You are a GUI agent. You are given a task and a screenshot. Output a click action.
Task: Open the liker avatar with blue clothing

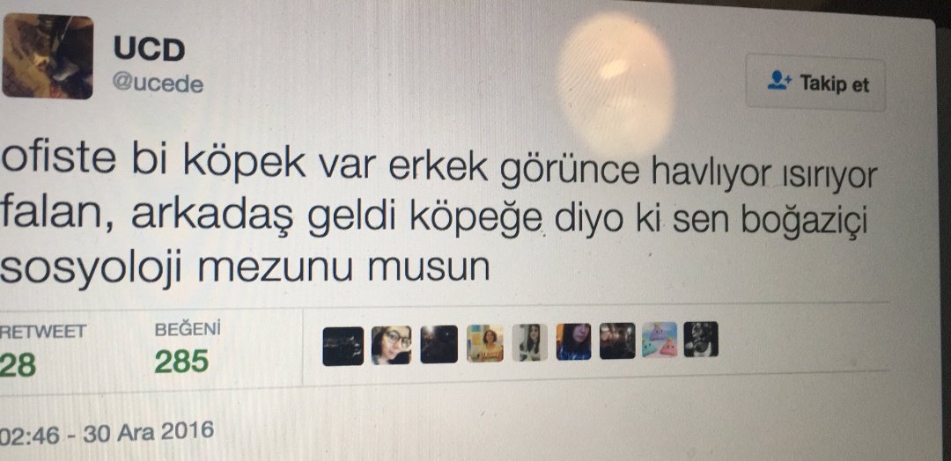click(x=573, y=341)
